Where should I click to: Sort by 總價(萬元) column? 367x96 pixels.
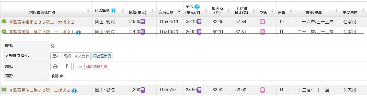point(153,11)
